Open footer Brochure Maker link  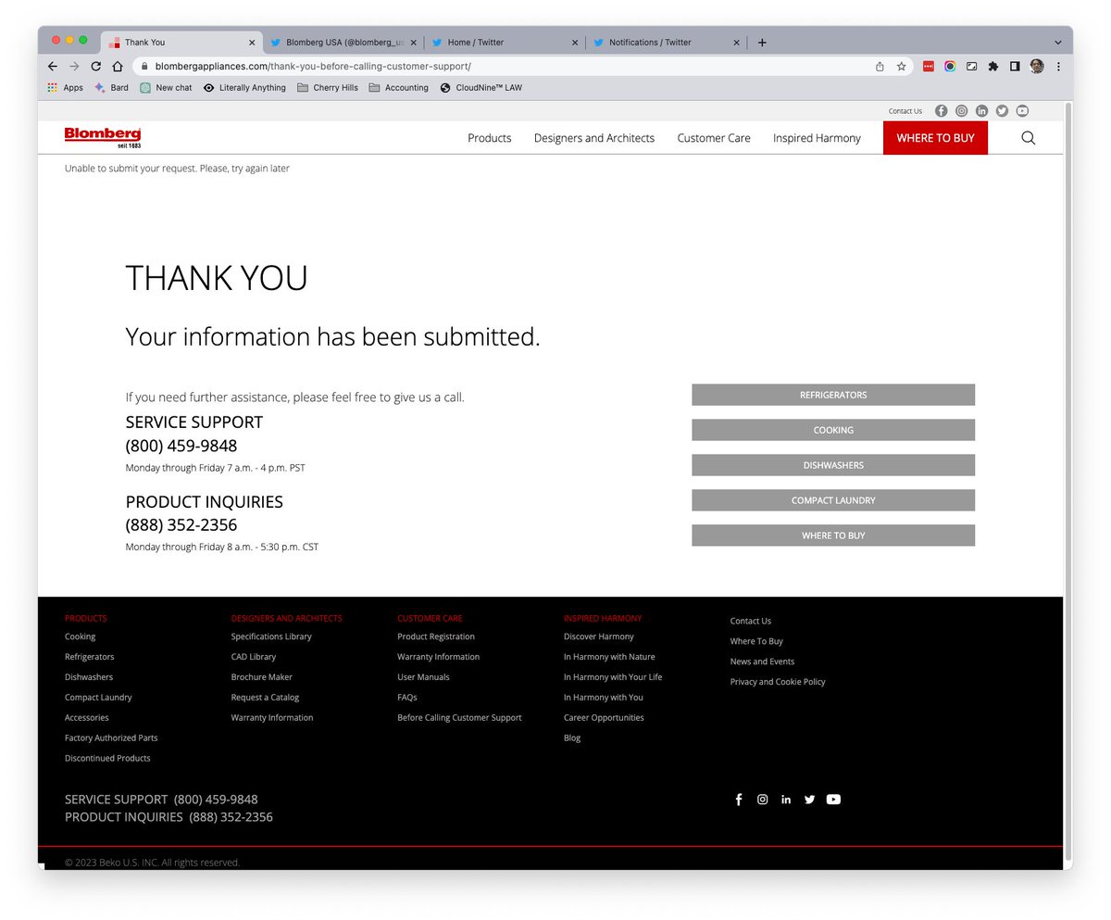pos(262,677)
